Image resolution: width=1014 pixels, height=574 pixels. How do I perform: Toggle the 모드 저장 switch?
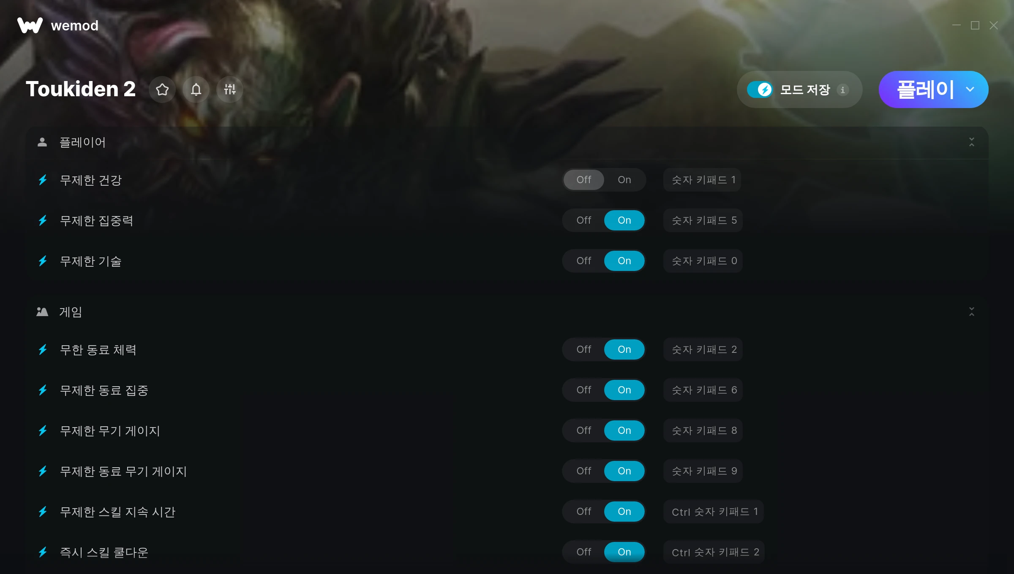coord(760,89)
